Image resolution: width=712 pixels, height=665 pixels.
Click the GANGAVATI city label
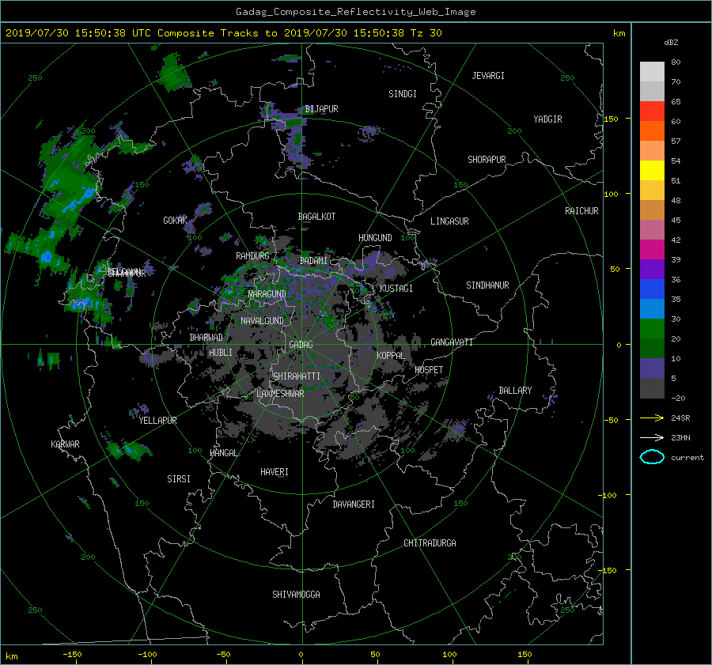[x=452, y=342]
